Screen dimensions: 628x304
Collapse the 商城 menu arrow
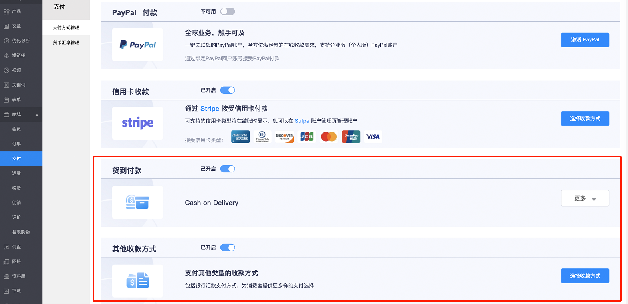[x=37, y=115]
